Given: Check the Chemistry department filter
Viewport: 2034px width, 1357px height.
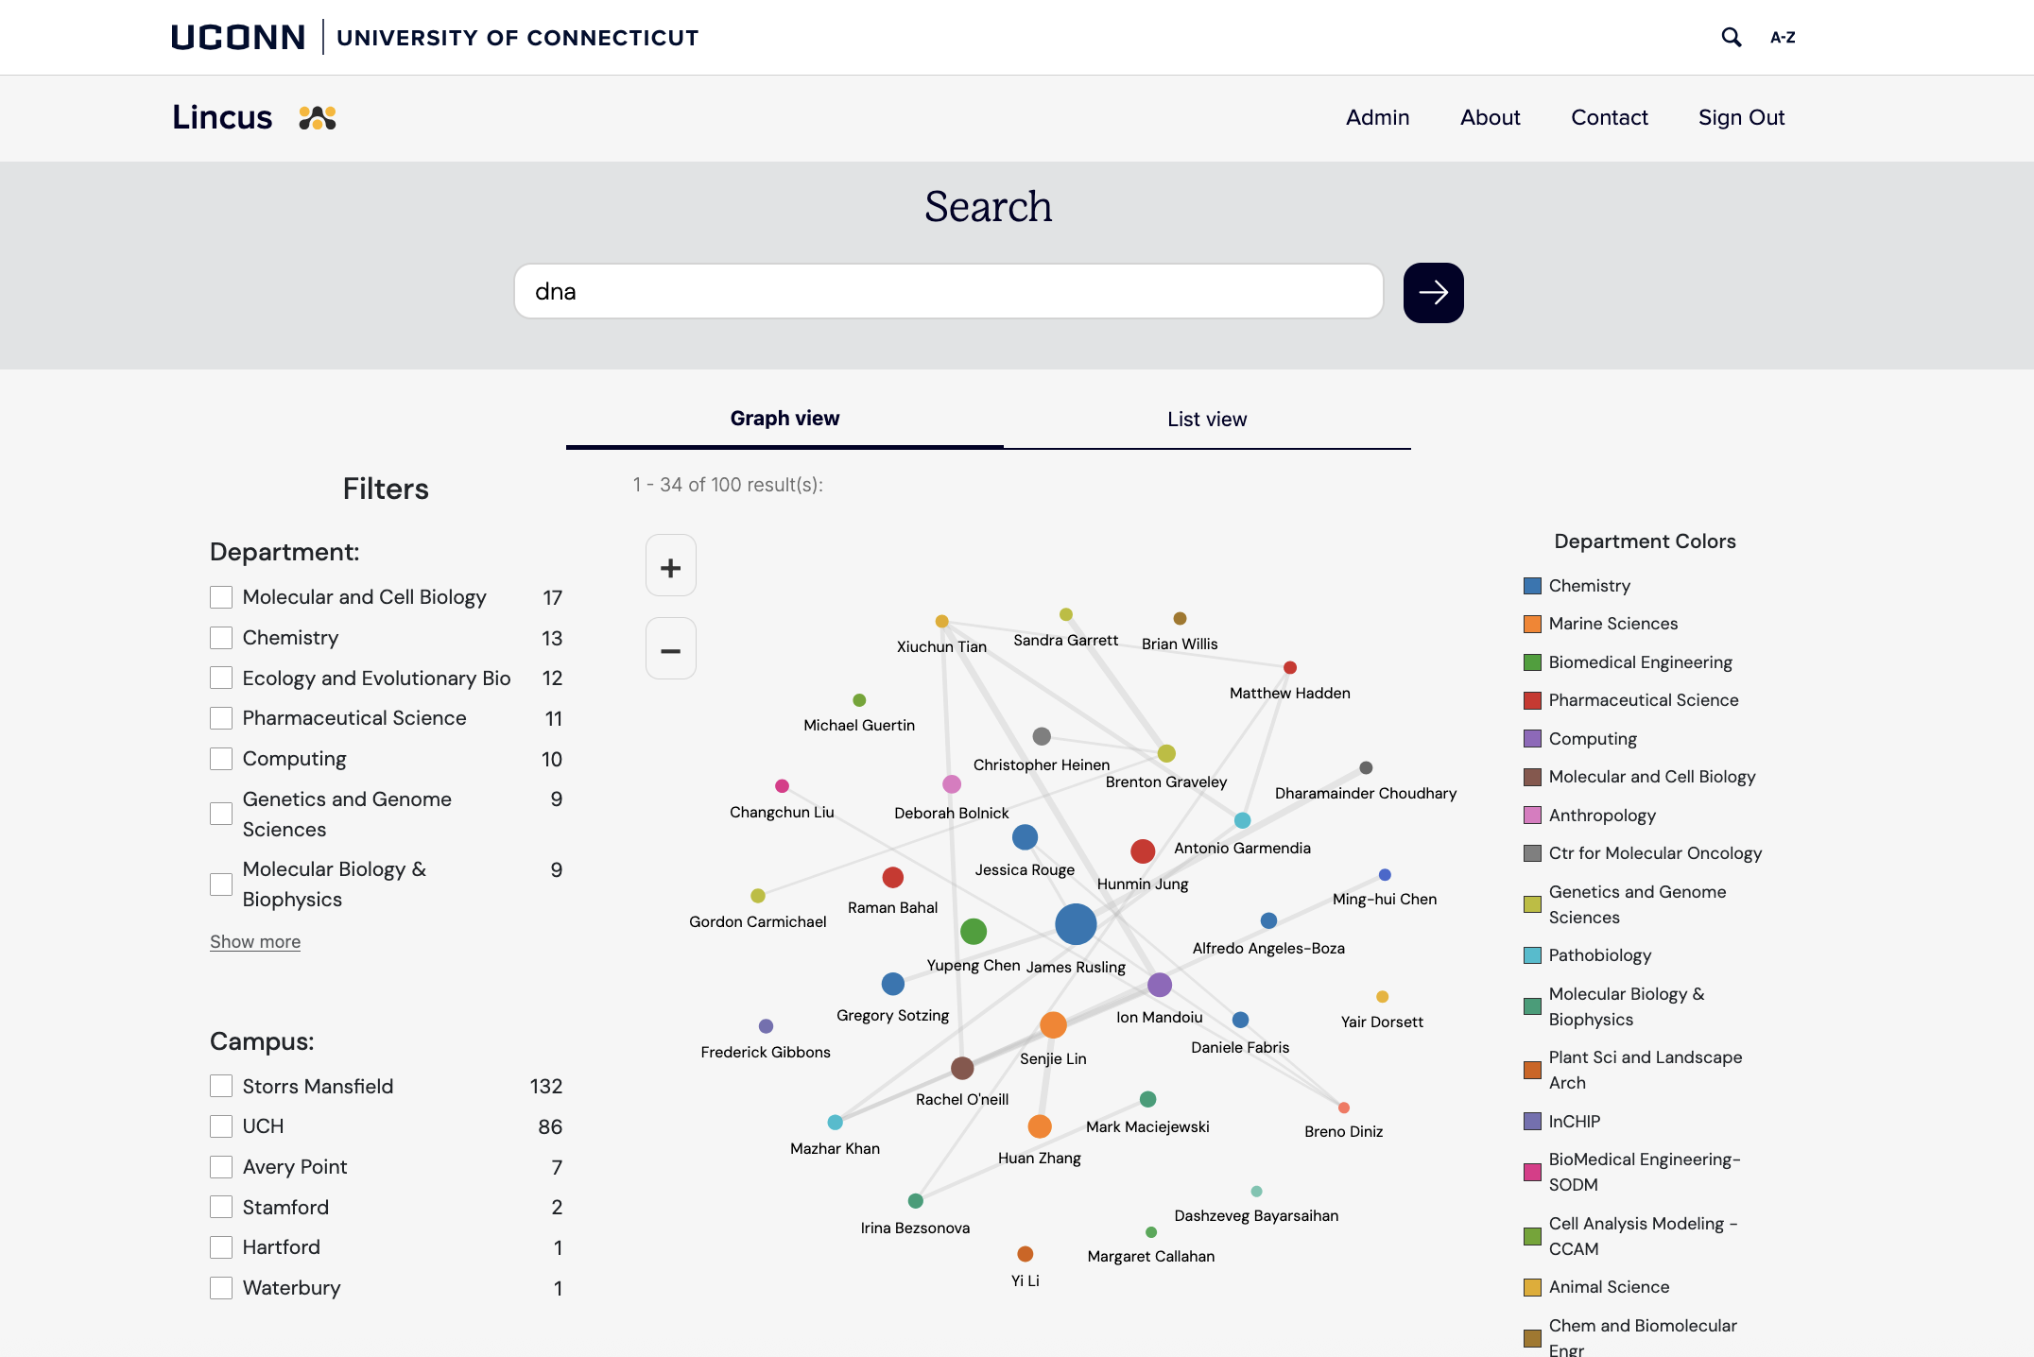Looking at the screenshot, I should [x=221, y=637].
